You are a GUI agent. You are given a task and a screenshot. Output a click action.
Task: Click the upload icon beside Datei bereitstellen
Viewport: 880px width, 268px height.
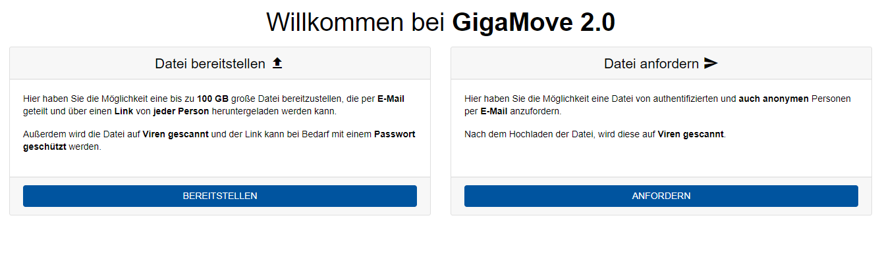point(277,63)
